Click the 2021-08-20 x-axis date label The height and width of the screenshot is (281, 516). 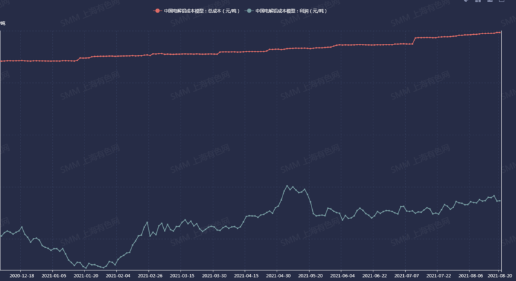(x=500, y=276)
